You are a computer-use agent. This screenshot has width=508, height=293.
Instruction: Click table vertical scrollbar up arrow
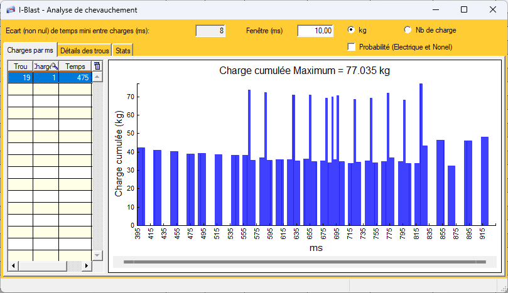tap(97, 77)
